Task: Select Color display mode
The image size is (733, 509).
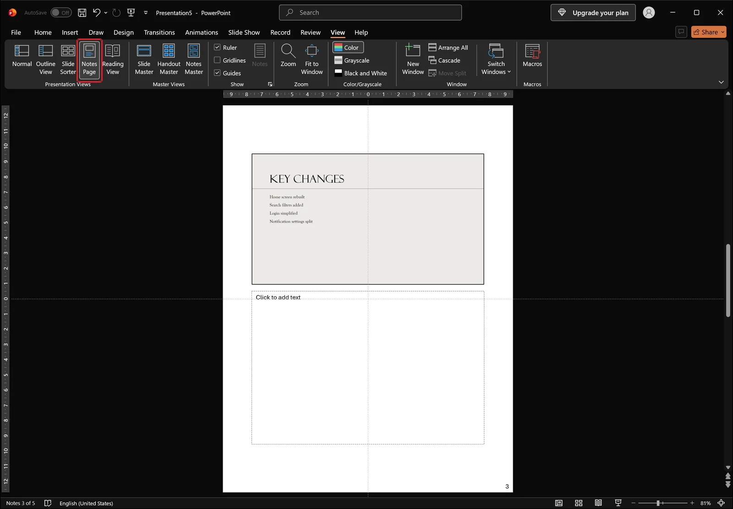Action: tap(348, 48)
